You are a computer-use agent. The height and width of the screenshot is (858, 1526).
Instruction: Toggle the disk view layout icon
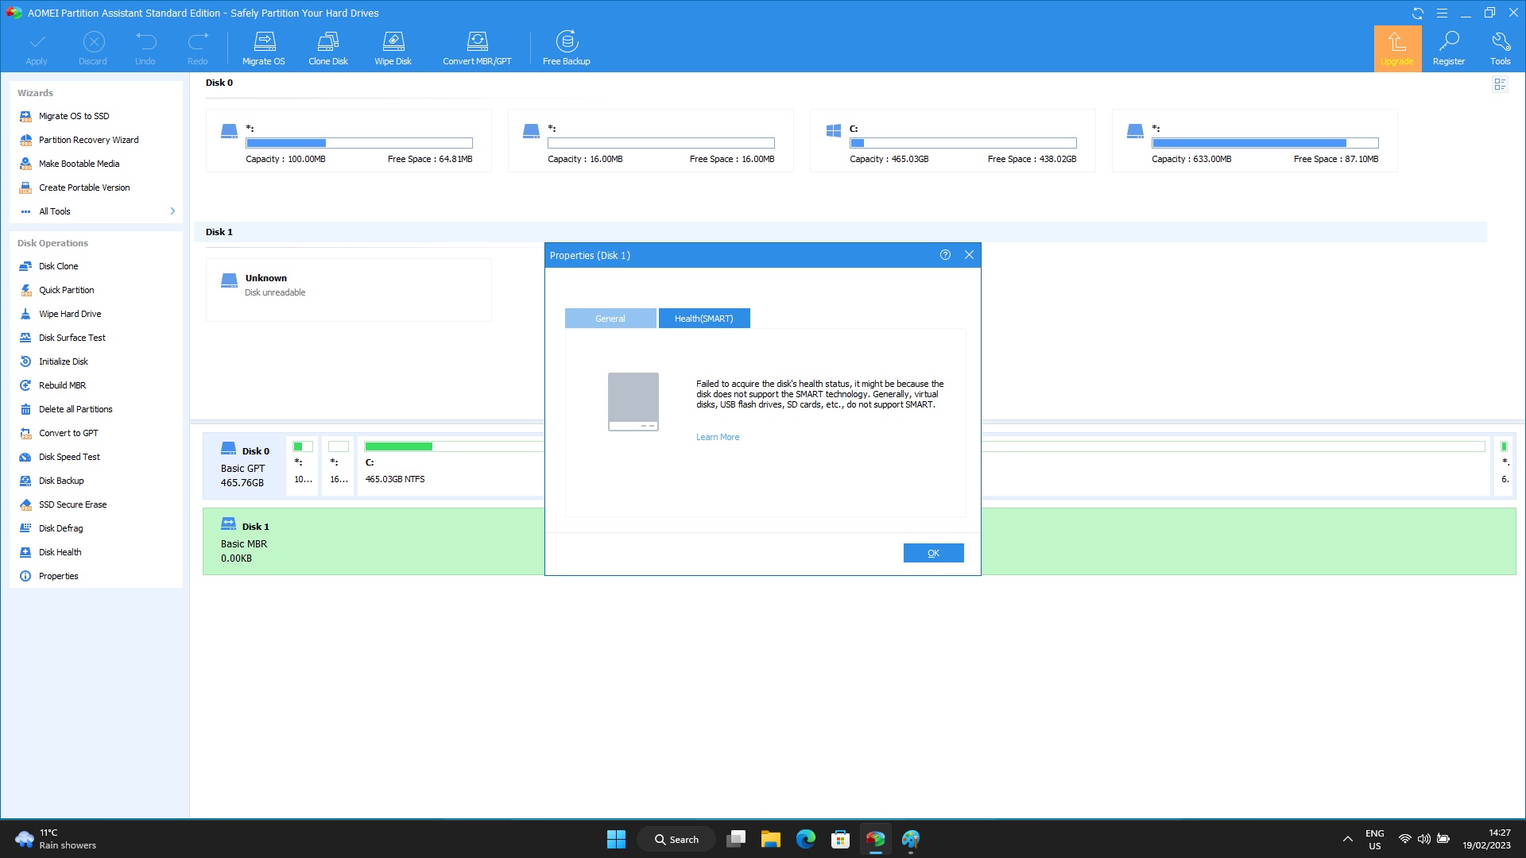1500,84
